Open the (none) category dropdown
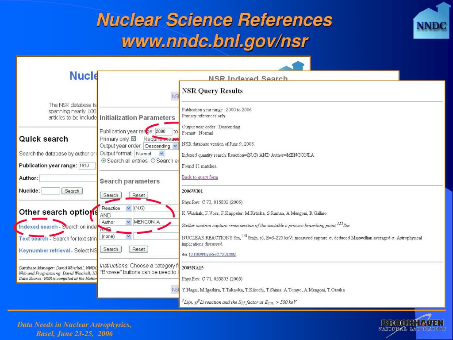 pyautogui.click(x=116, y=236)
